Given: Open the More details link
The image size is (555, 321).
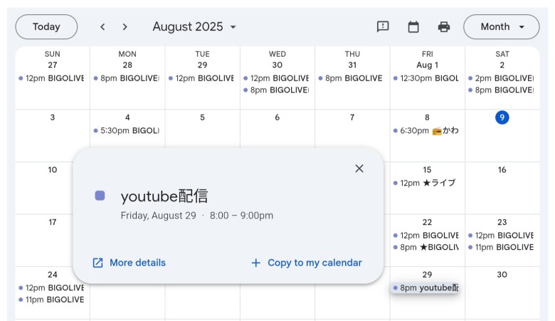Looking at the screenshot, I should coord(137,263).
